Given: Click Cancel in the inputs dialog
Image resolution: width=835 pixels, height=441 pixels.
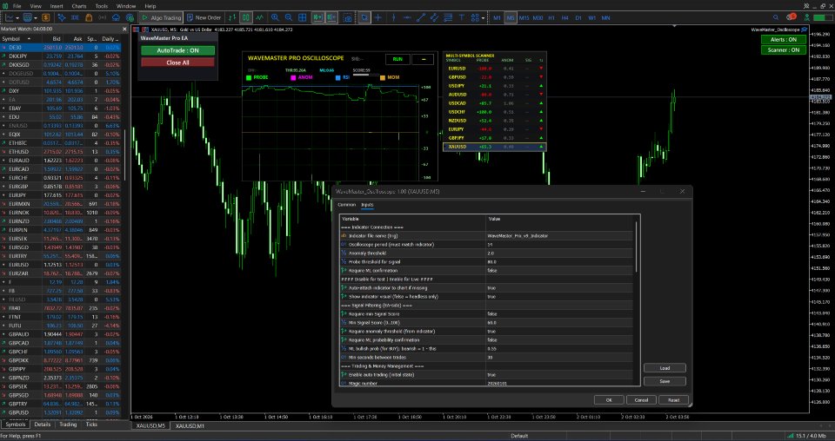Looking at the screenshot, I should coord(641,400).
